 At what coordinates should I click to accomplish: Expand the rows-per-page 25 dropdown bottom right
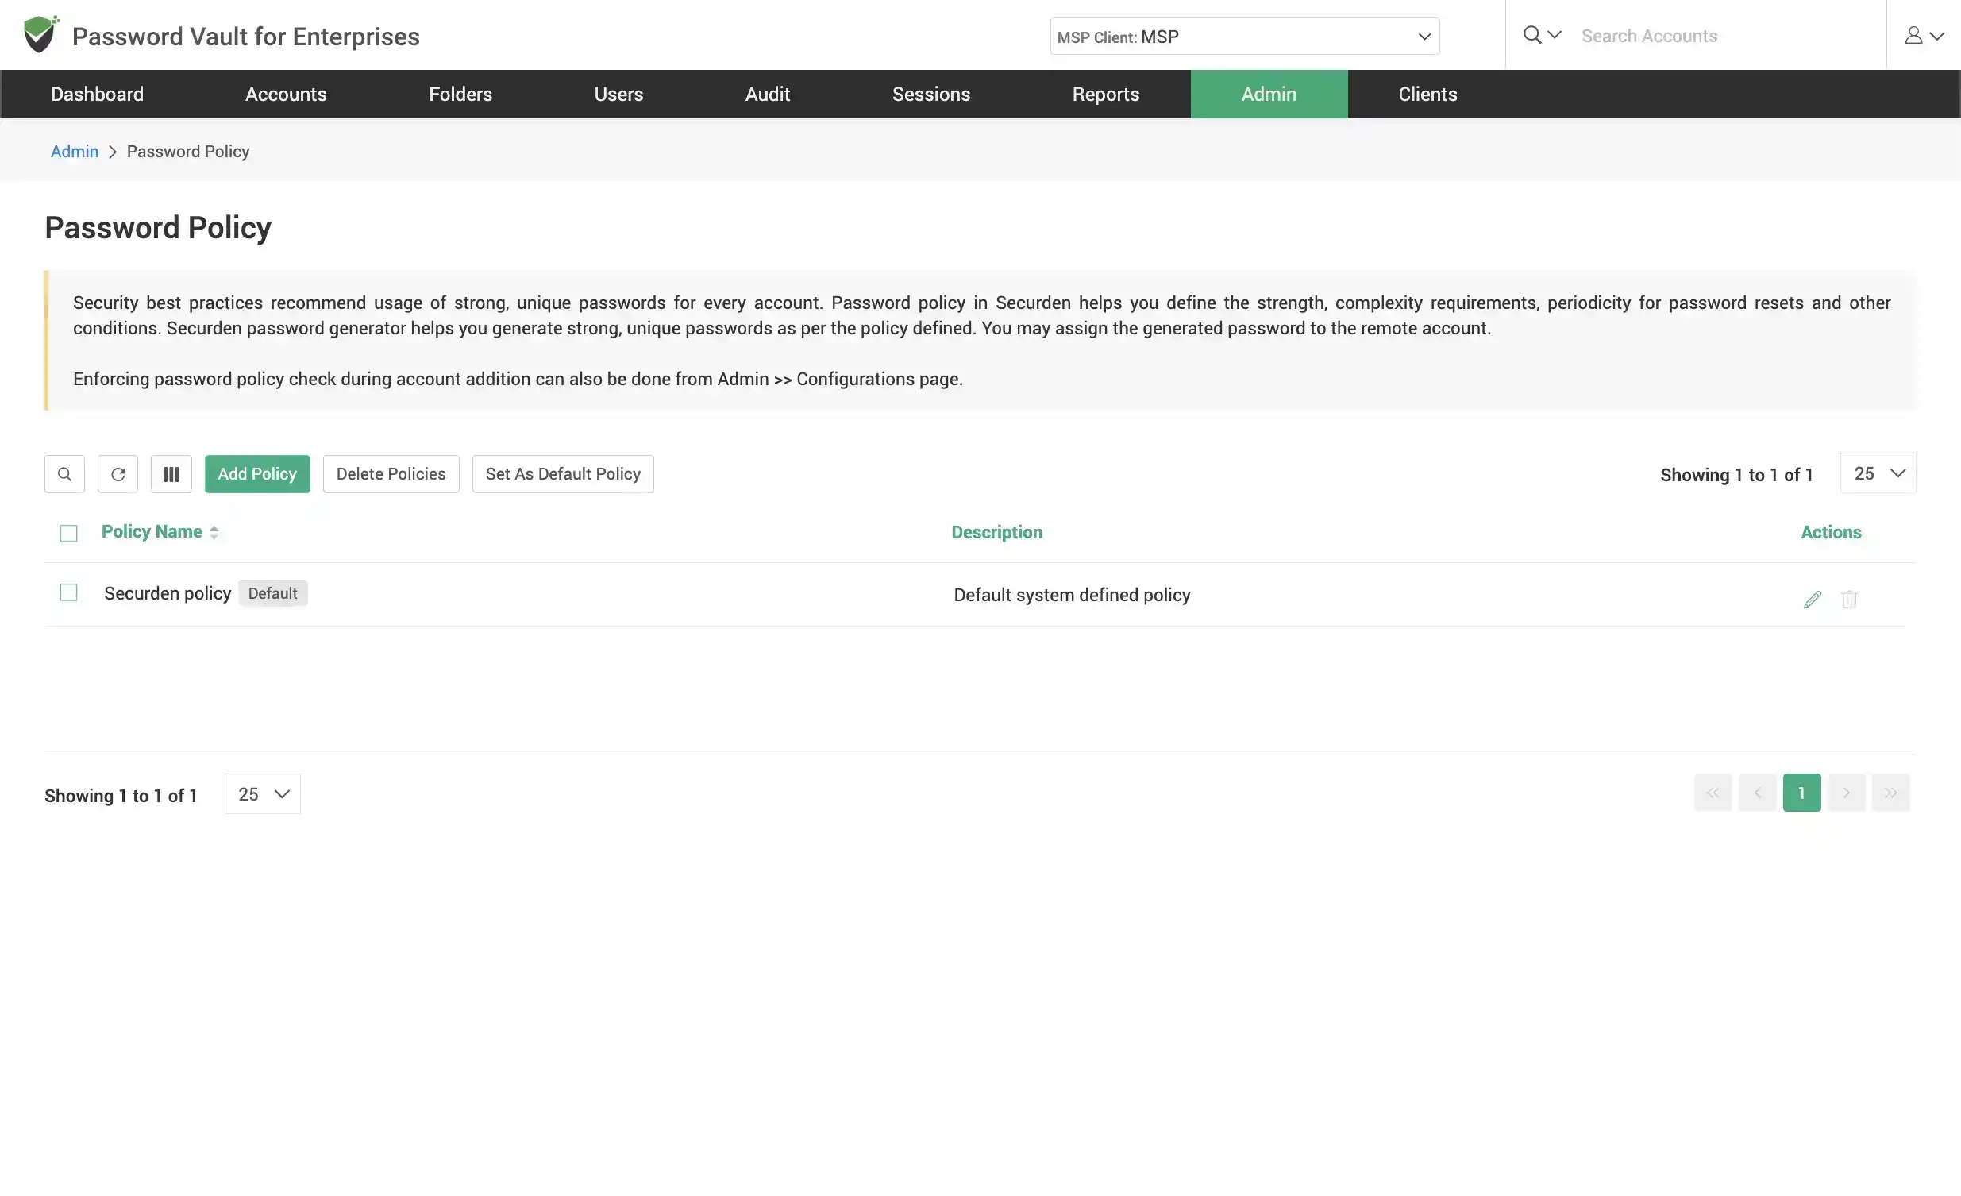click(x=1878, y=473)
